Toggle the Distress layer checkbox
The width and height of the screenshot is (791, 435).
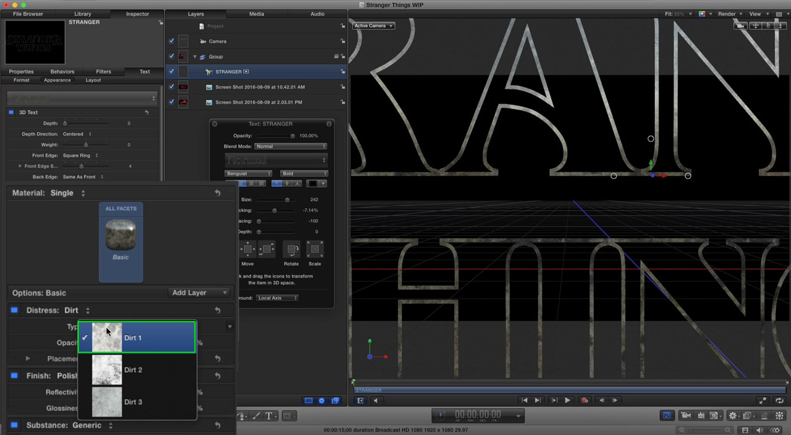click(14, 310)
